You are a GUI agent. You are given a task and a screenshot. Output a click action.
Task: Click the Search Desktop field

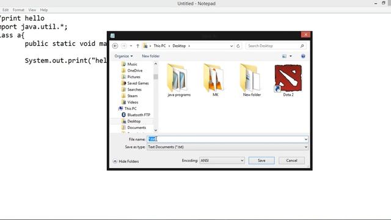click(276, 46)
